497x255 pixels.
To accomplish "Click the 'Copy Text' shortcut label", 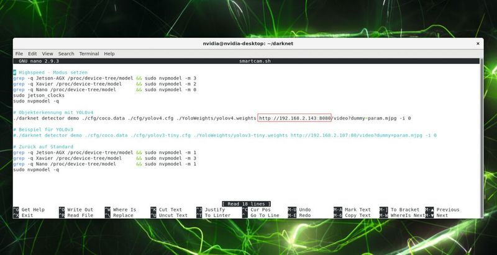I will 358,215.
